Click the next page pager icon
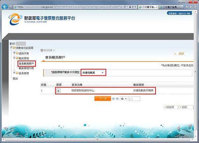 117,99
